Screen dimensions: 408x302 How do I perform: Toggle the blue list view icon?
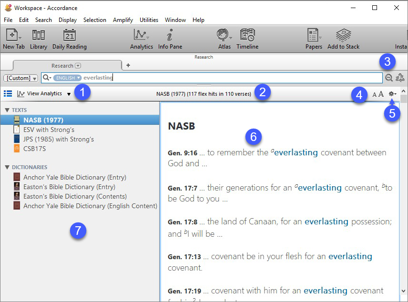(x=8, y=94)
